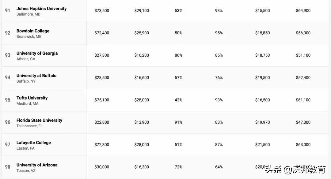Click the $63,000 value for Lafayette
331x179 pixels.
303,144
